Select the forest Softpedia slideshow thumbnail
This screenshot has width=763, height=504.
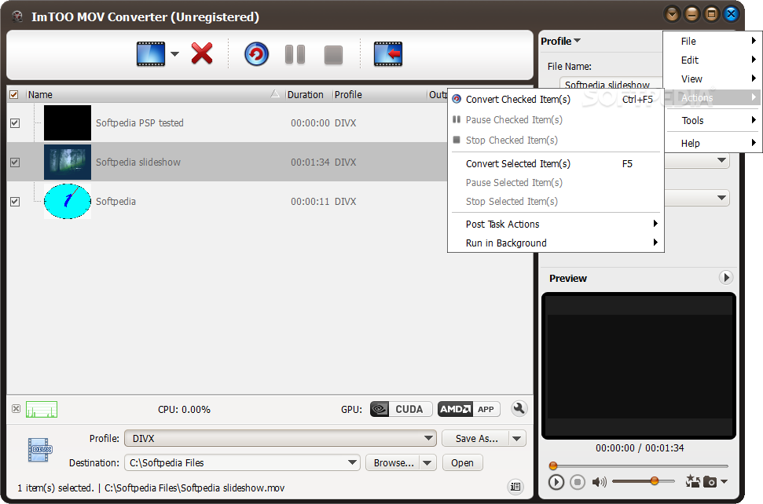click(67, 162)
